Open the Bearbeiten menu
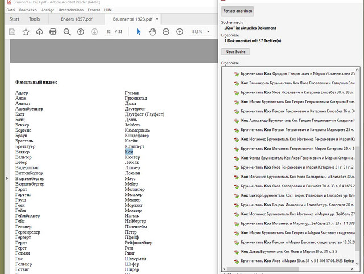Image resolution: width=364 pixels, height=274 pixels. pos(28,10)
